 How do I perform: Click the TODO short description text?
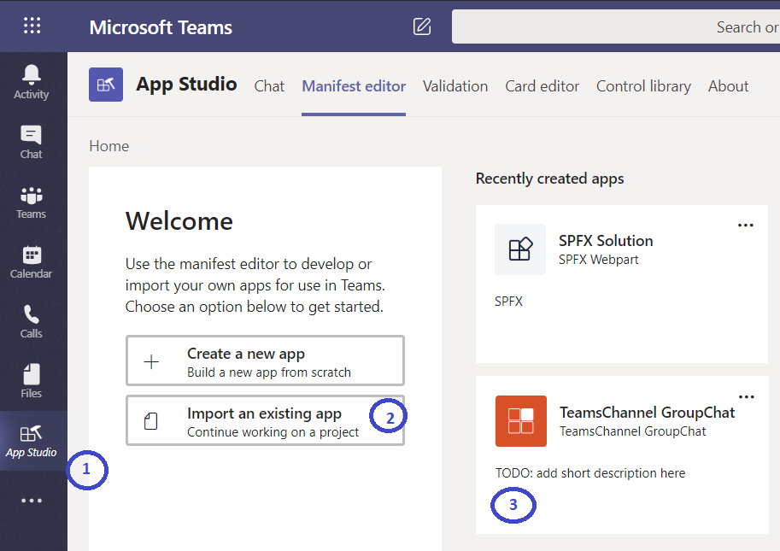590,473
